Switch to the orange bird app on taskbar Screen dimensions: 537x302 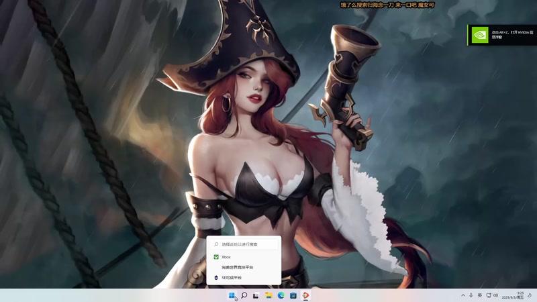click(x=305, y=295)
